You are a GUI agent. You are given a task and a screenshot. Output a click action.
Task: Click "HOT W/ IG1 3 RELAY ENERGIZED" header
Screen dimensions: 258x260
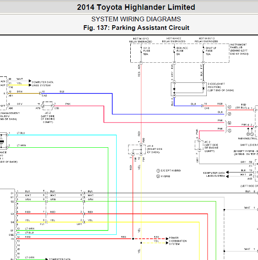tap(141, 40)
